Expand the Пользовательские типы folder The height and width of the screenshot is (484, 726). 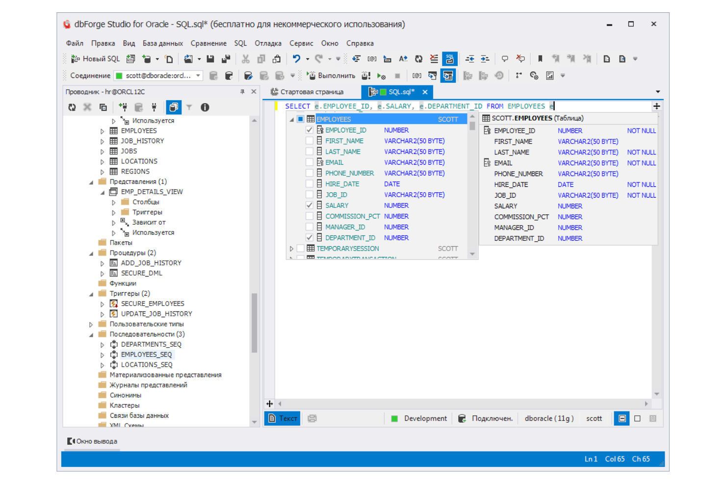(x=91, y=324)
